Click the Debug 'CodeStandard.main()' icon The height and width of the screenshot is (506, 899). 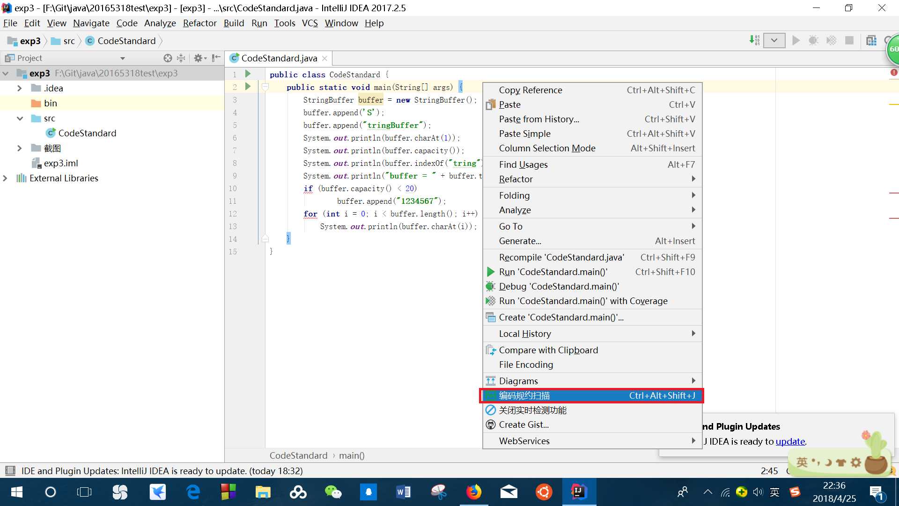point(491,286)
